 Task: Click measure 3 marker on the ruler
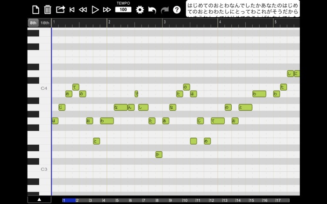coord(164,21)
